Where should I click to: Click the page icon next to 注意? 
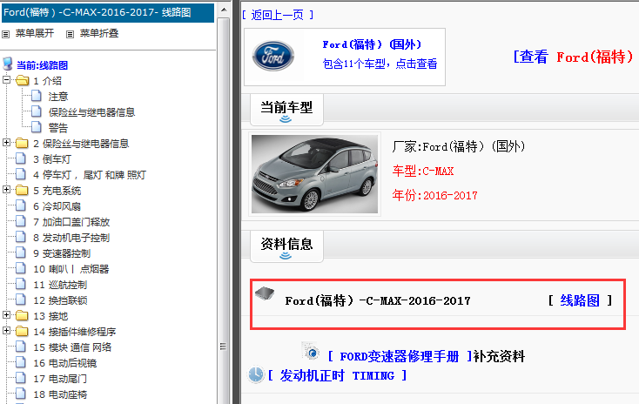(x=37, y=96)
